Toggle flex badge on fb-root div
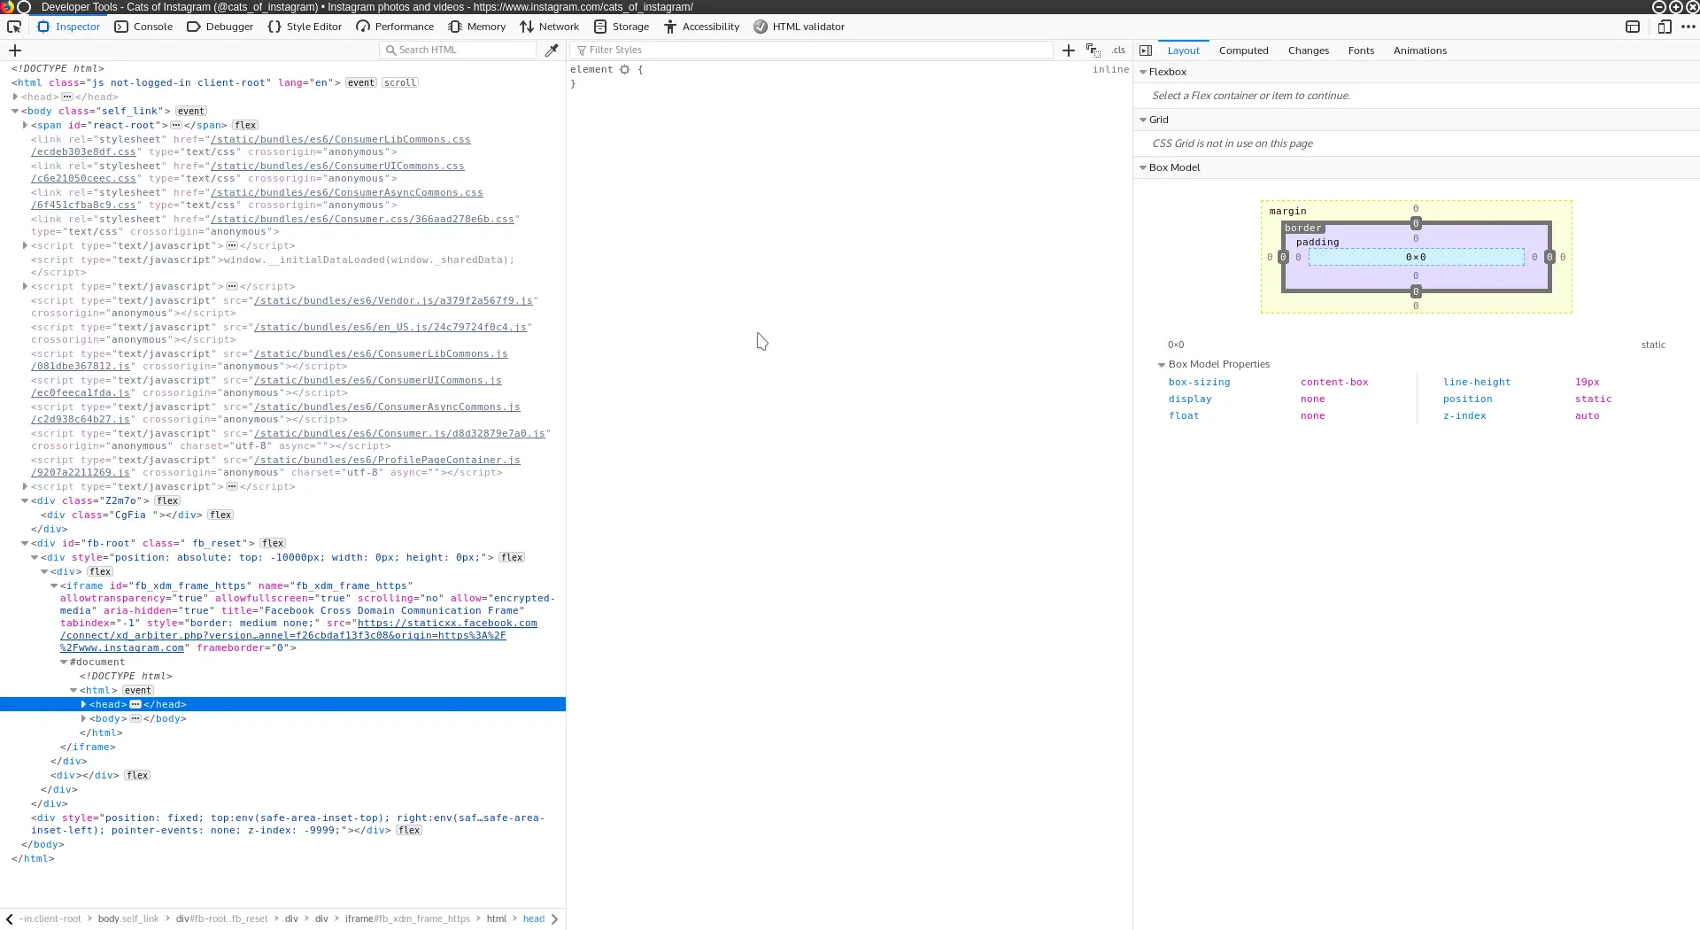 click(273, 543)
